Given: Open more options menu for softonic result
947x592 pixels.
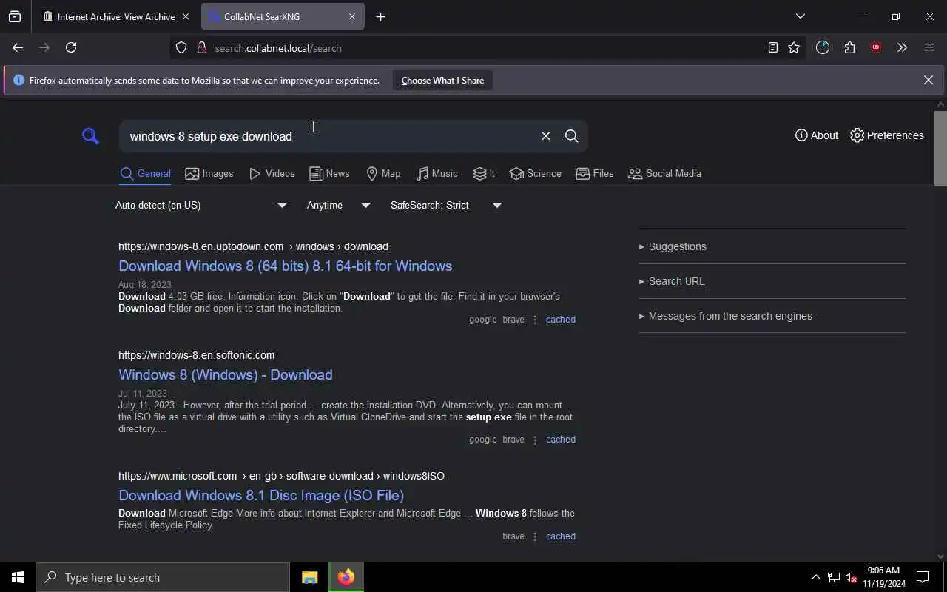Looking at the screenshot, I should click(x=535, y=440).
